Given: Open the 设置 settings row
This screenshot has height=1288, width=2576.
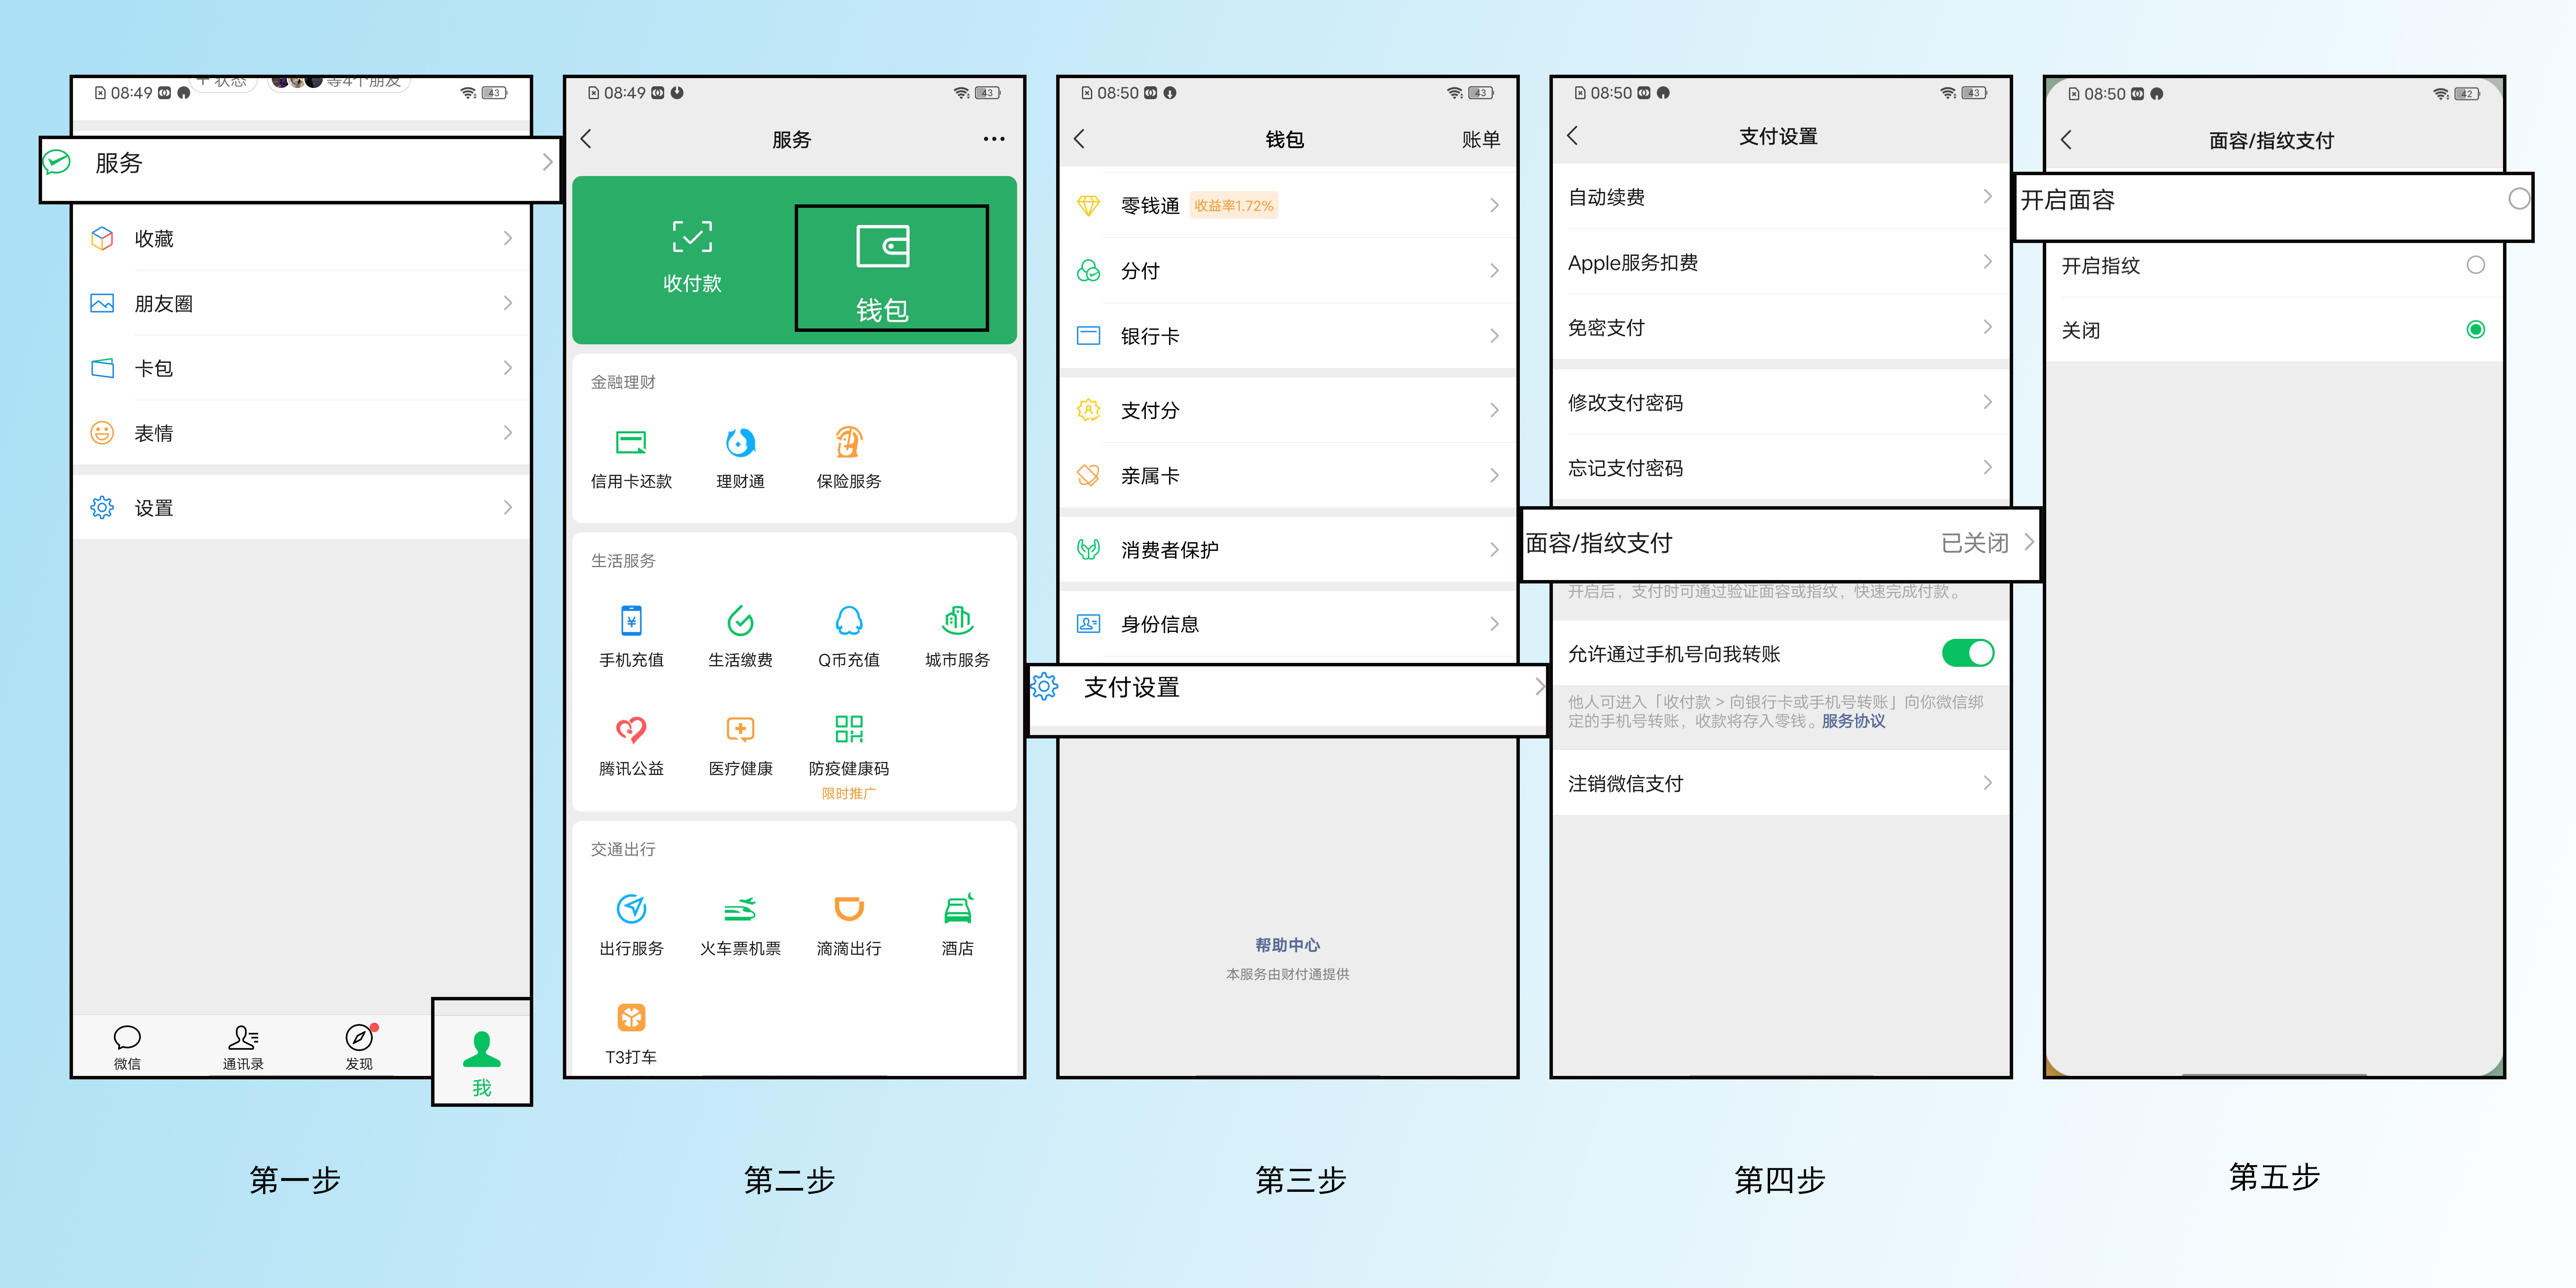Looking at the screenshot, I should [302, 508].
